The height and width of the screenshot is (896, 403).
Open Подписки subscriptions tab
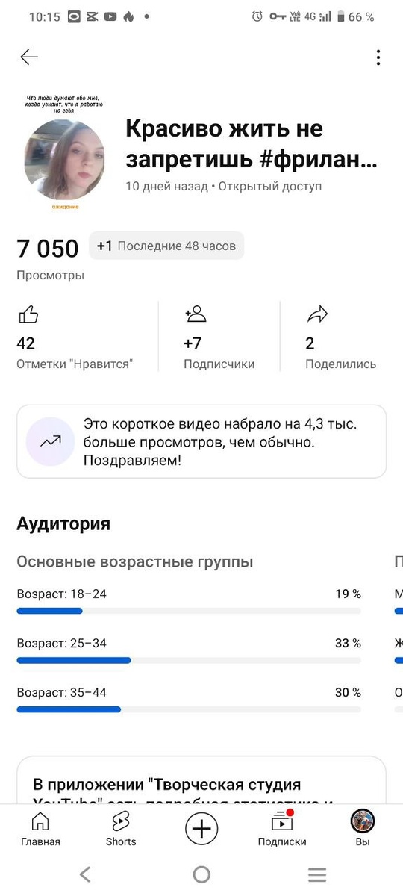pos(282,828)
